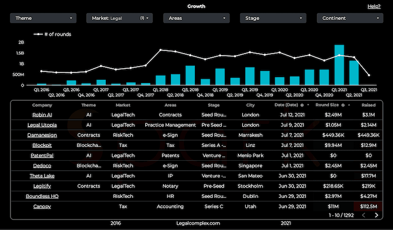Click the Company column header
Screen dimensions: 393x230
tap(41, 105)
